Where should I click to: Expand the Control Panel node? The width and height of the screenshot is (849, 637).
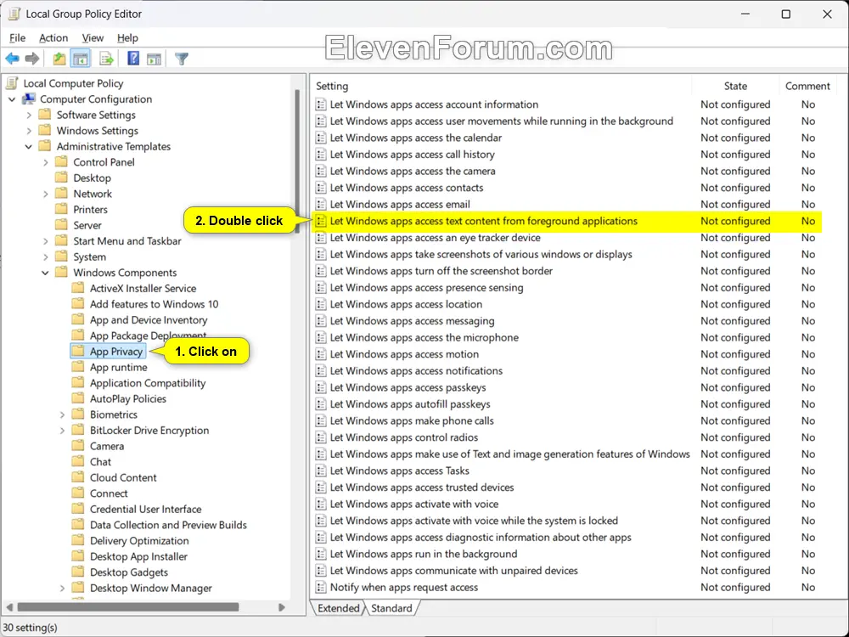(x=46, y=162)
